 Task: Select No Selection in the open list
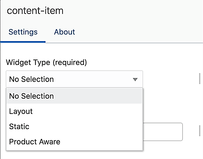pos(31,96)
